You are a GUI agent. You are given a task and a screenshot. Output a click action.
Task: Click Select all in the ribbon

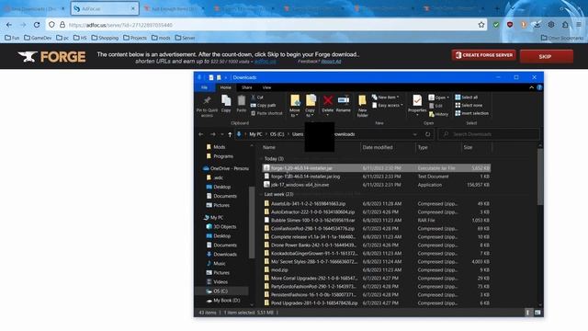[467, 97]
